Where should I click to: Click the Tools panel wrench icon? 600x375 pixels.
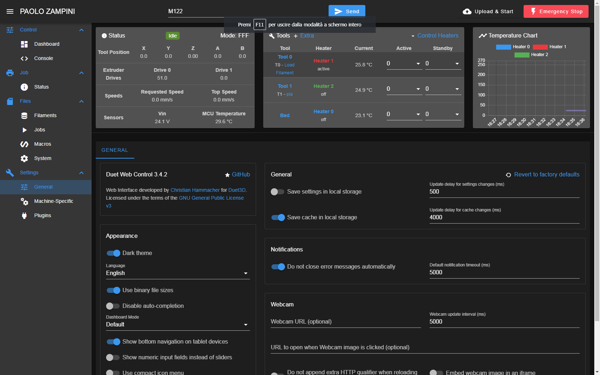272,36
